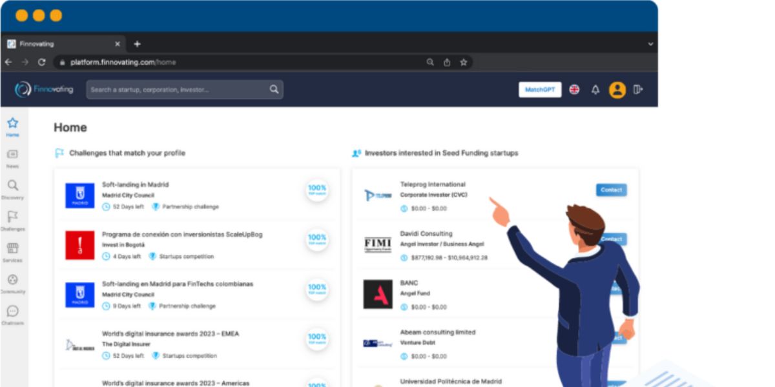Reload the page with the refresh icon

pyautogui.click(x=42, y=63)
